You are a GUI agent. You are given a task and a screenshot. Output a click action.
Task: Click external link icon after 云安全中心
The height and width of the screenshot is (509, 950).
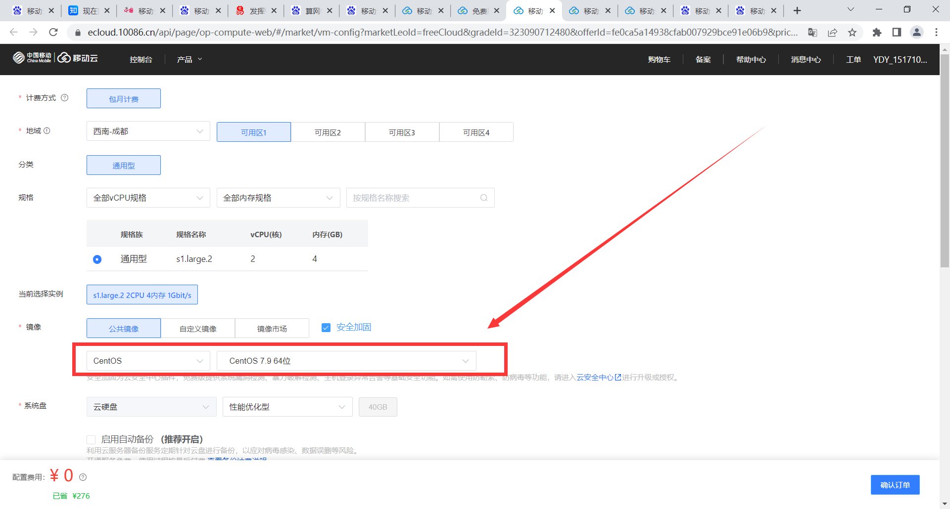tap(618, 378)
